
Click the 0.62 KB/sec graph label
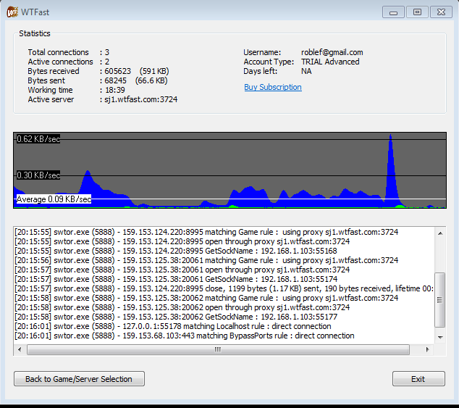(x=38, y=139)
